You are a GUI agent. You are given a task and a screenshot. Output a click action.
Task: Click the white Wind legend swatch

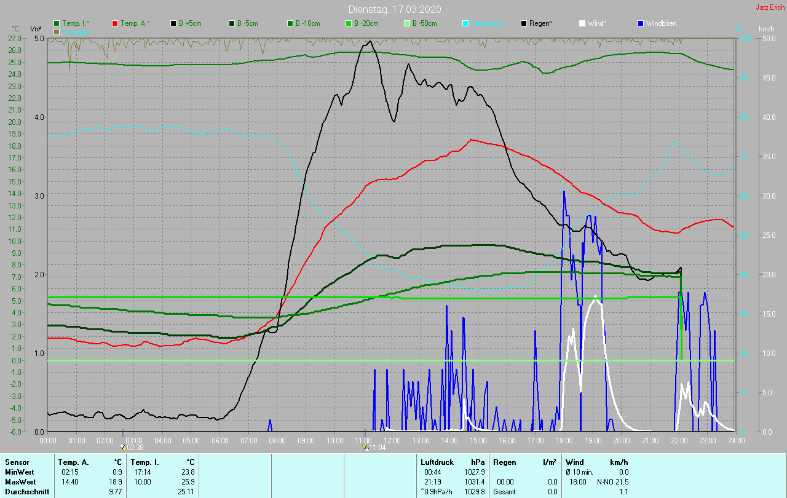coord(582,23)
